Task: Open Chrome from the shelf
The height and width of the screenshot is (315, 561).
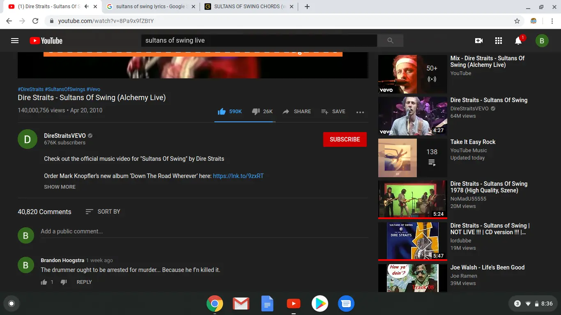Action: coord(214,304)
